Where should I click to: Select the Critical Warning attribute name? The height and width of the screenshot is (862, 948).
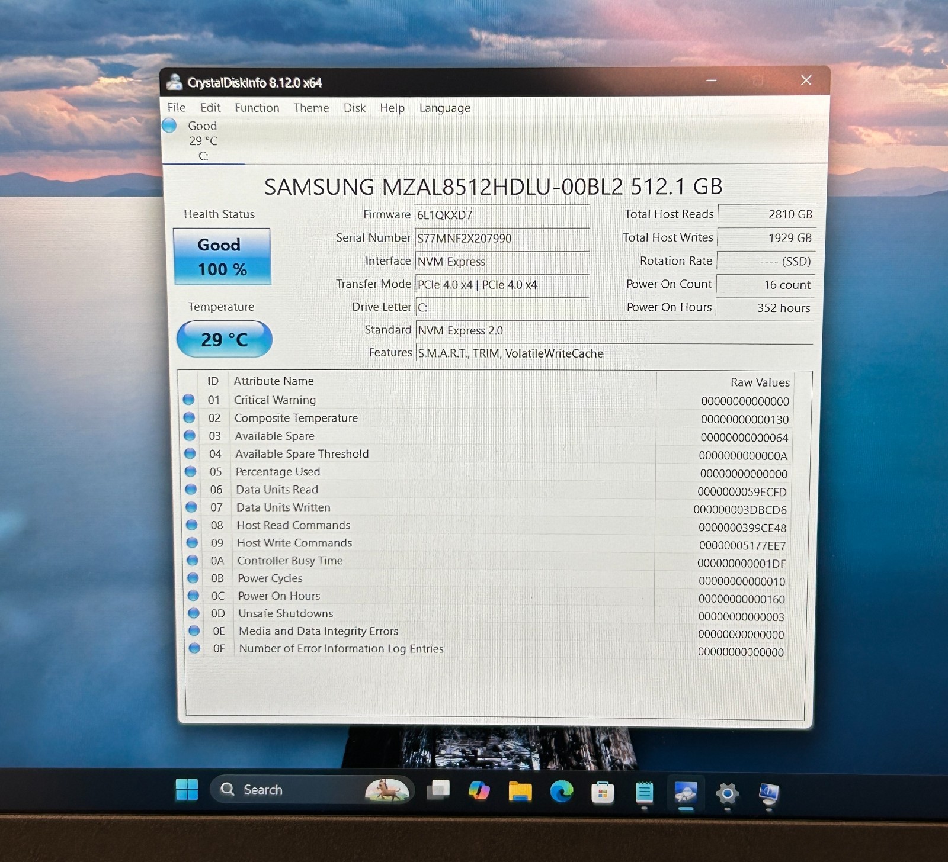275,400
